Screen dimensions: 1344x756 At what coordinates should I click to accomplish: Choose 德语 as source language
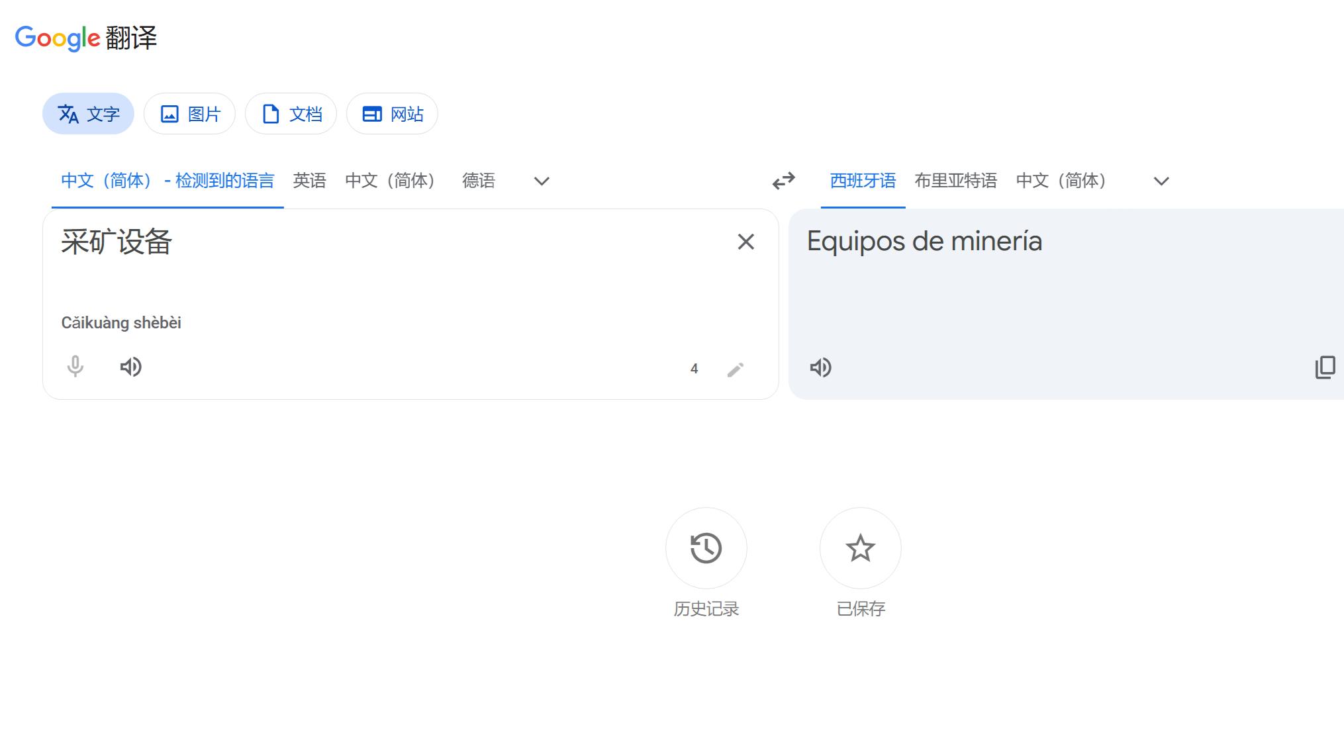(x=479, y=181)
